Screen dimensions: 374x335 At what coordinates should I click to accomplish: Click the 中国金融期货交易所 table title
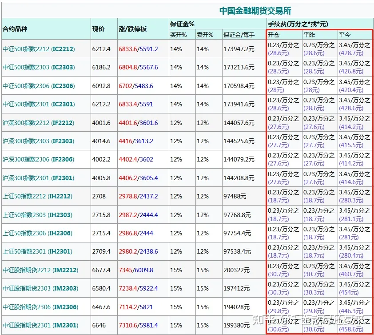pos(255,11)
